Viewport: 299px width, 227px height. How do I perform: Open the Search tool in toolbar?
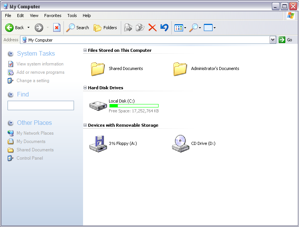point(78,28)
